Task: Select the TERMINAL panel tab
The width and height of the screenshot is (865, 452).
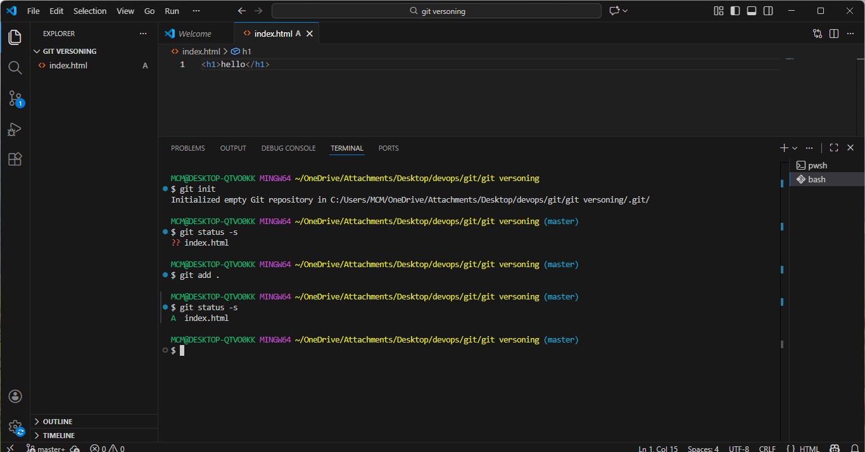Action: click(347, 148)
